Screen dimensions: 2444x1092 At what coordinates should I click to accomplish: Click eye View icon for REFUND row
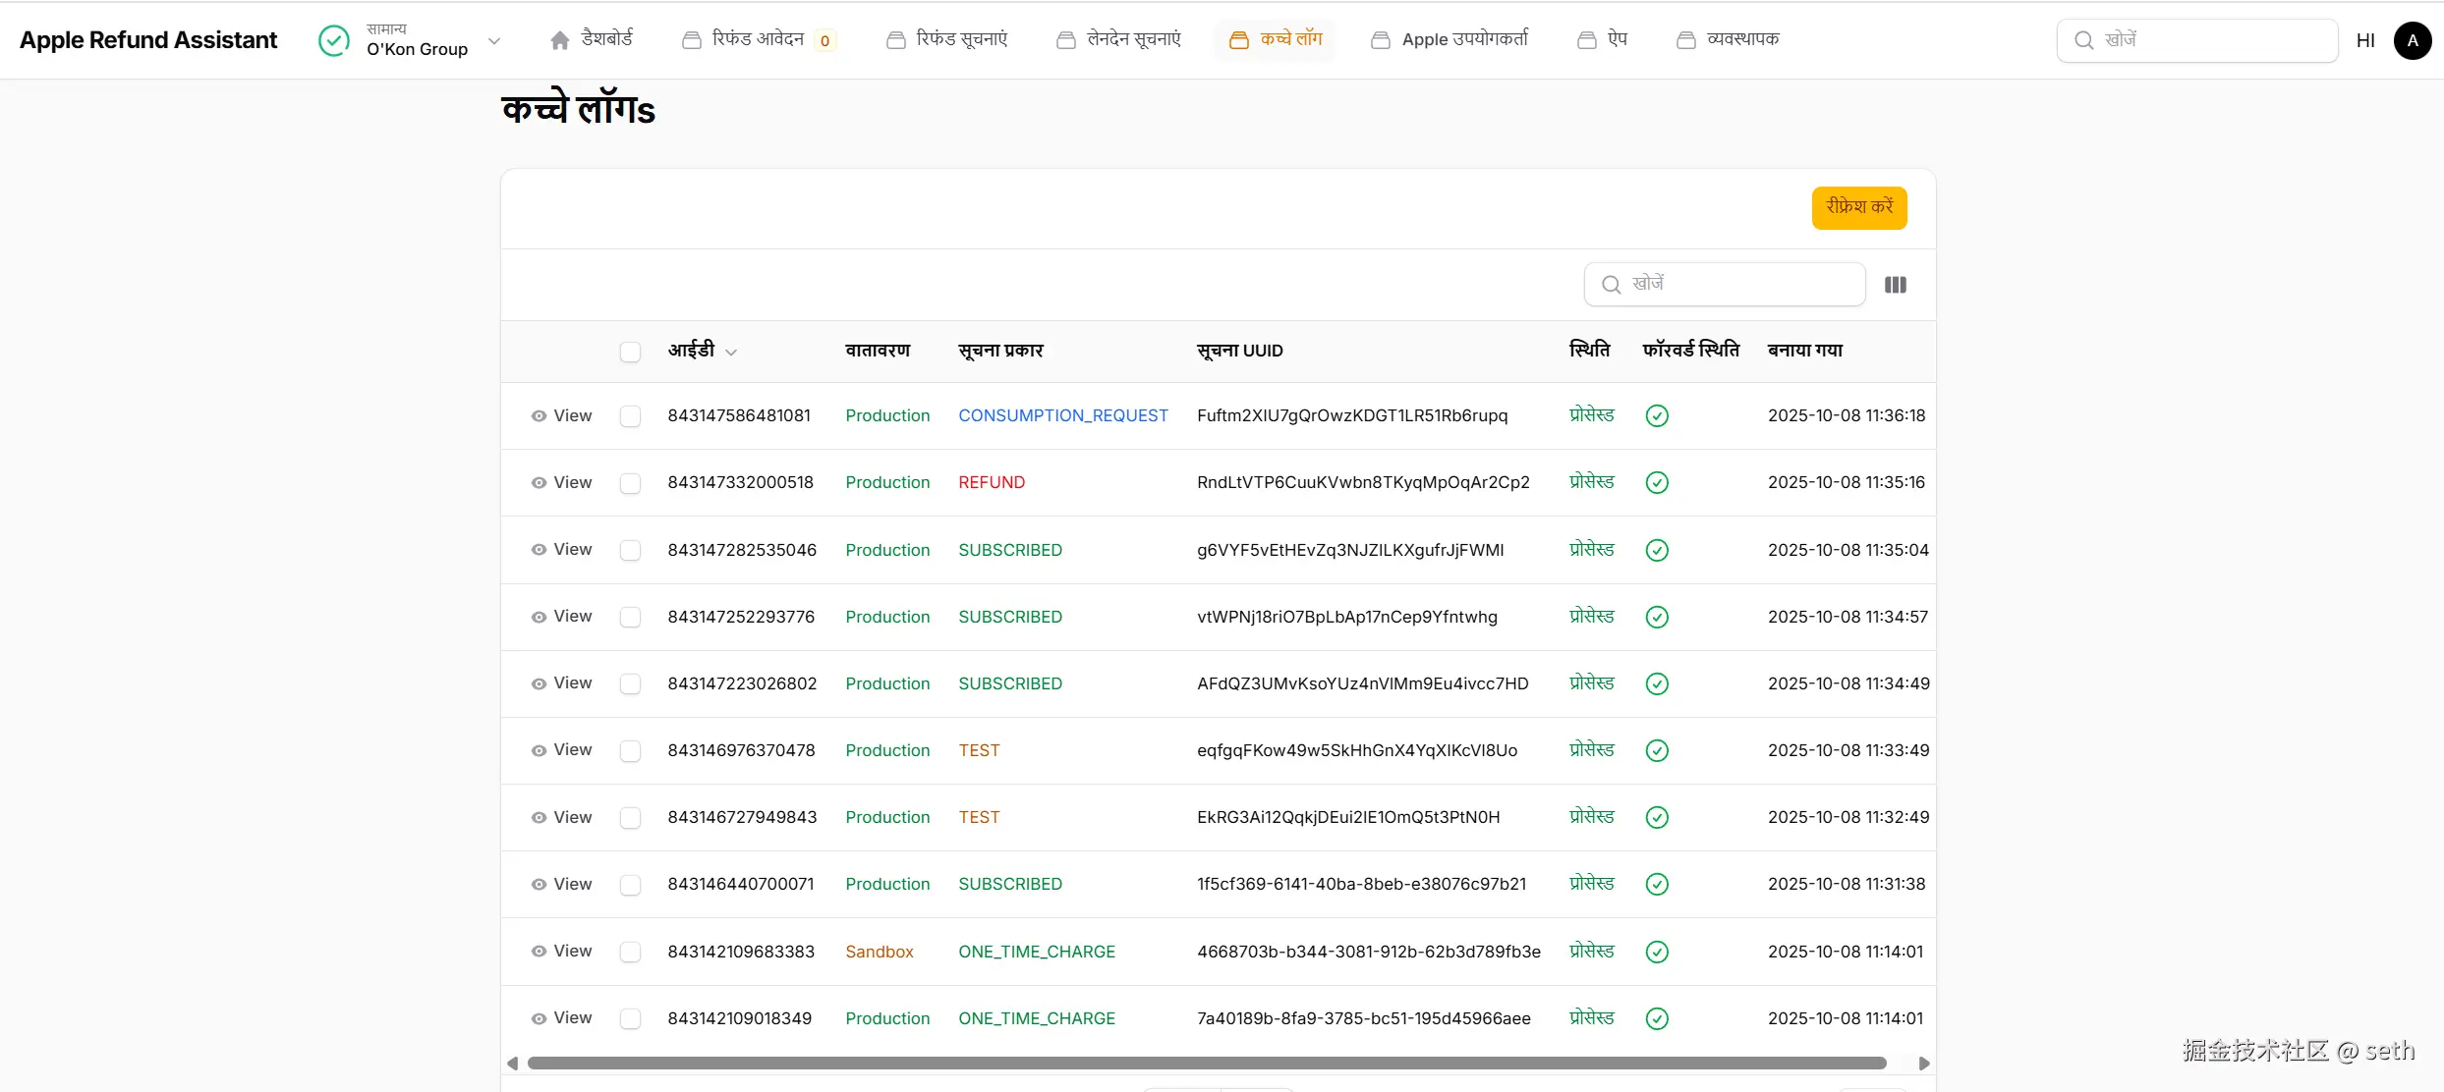coord(539,483)
